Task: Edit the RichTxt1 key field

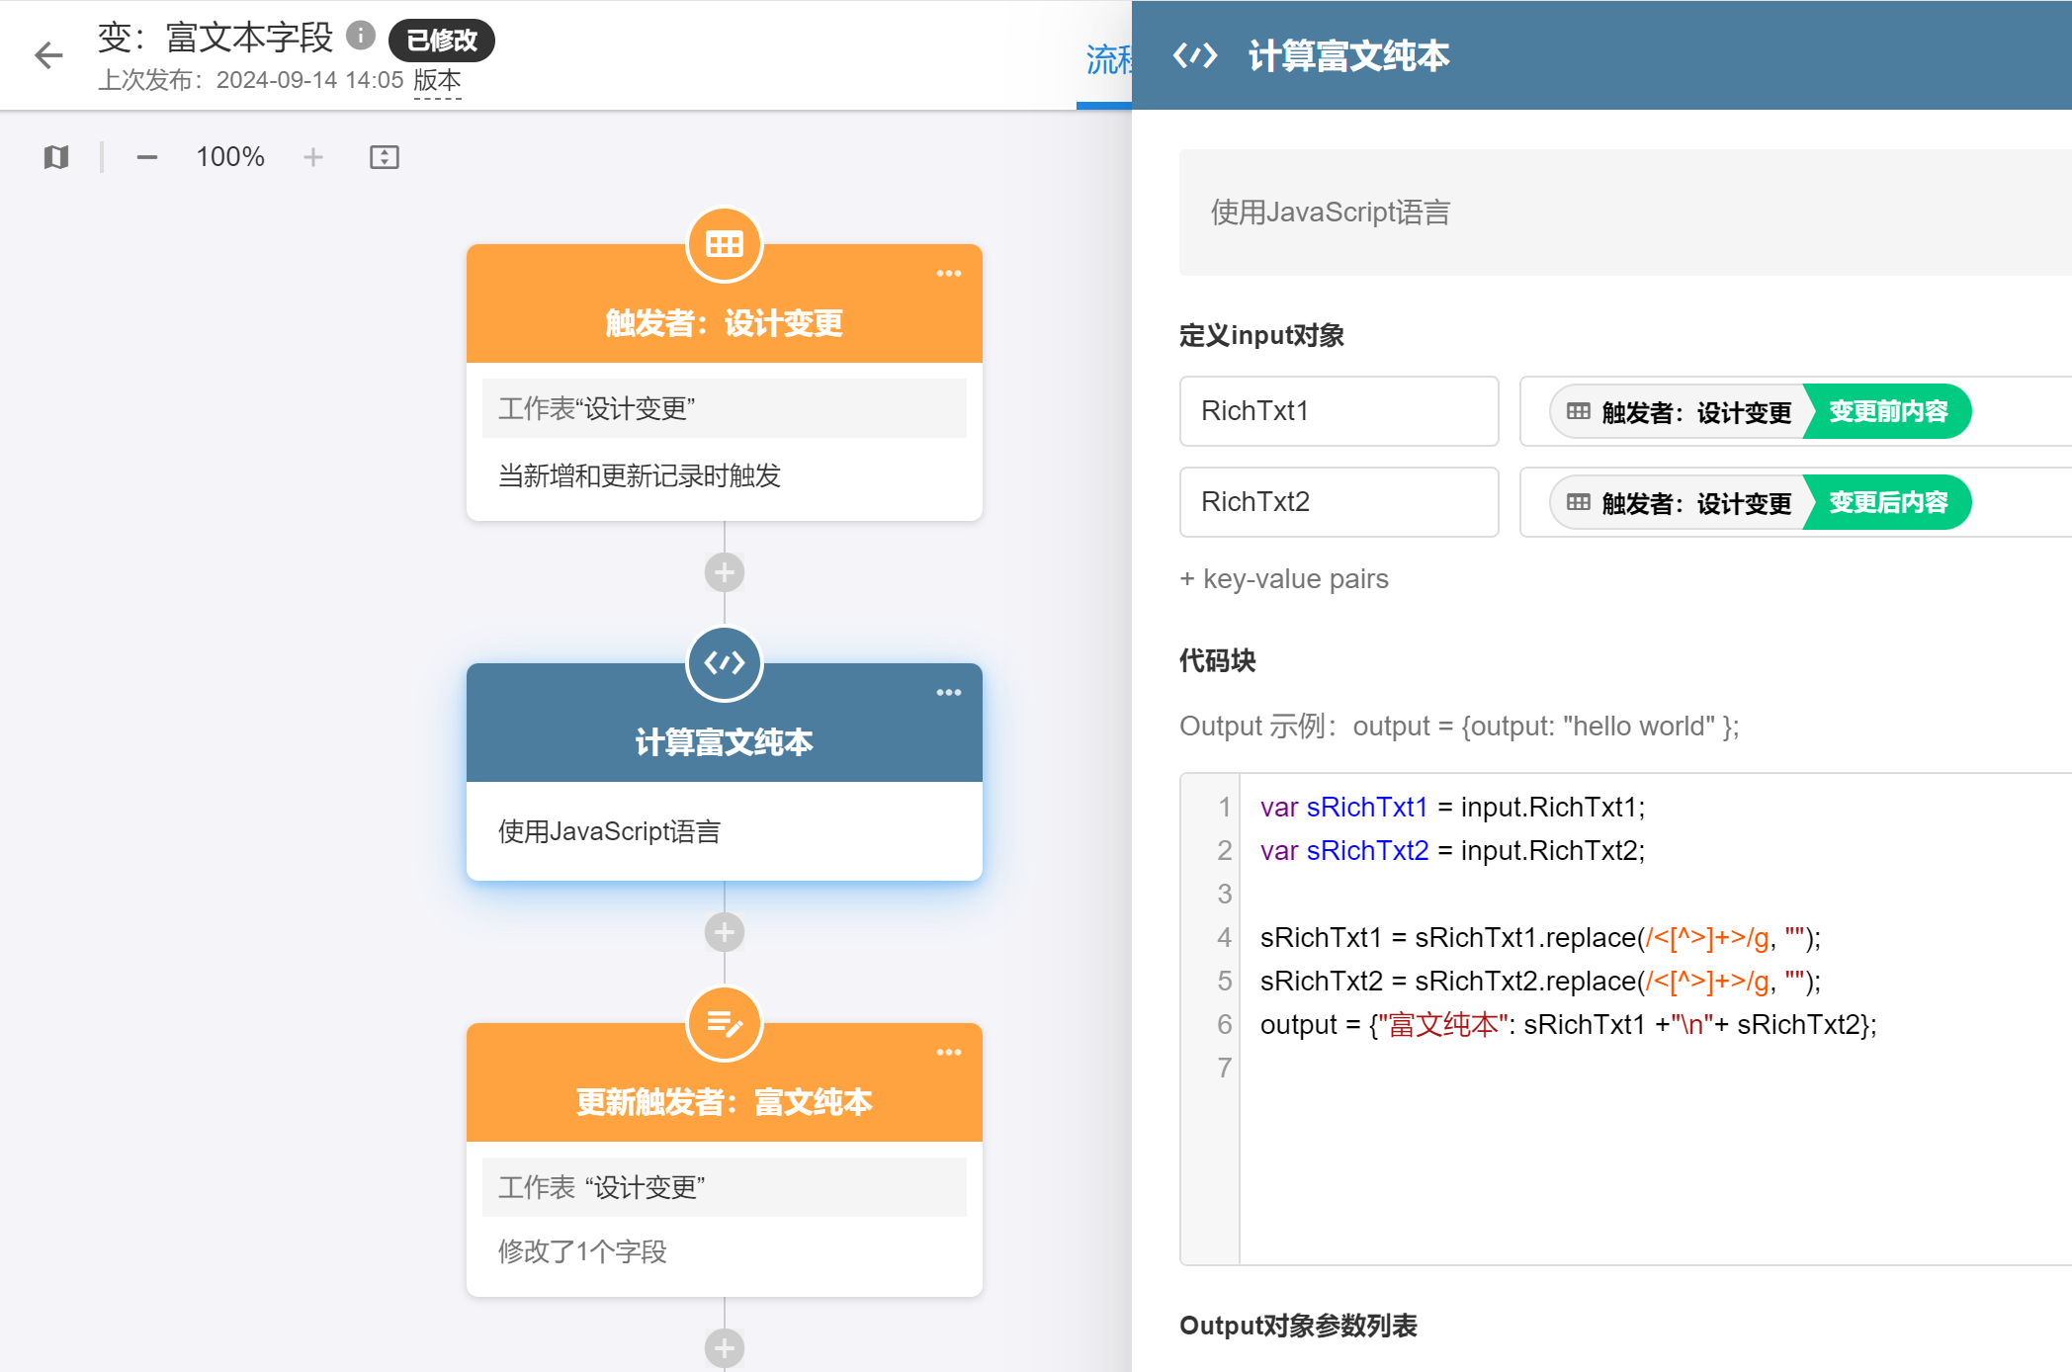Action: [x=1338, y=411]
